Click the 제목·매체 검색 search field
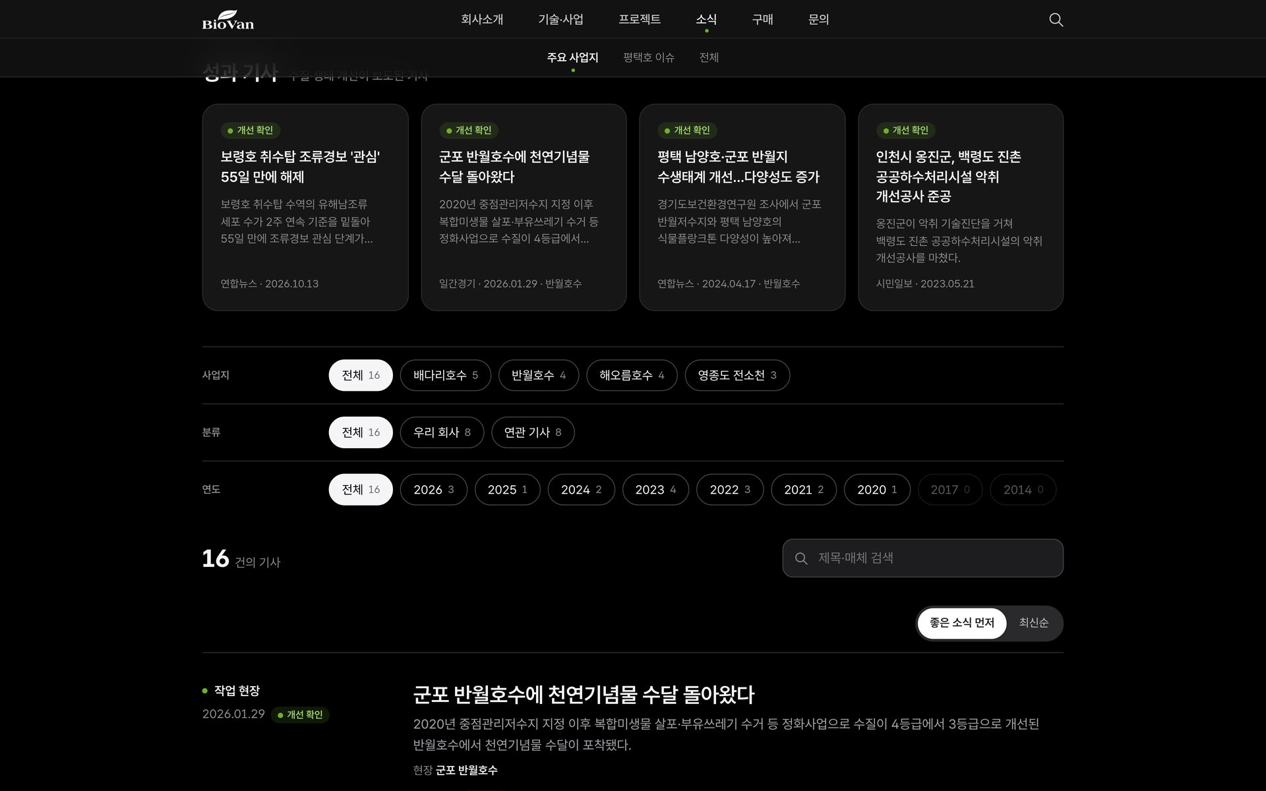 (922, 558)
